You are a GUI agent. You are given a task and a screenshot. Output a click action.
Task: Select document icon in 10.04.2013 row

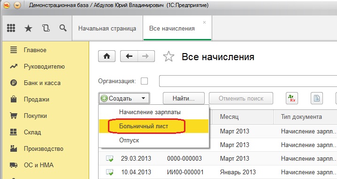[x=110, y=172]
